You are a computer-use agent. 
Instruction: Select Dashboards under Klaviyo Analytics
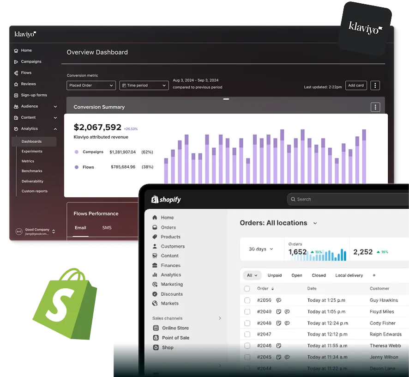[34, 141]
